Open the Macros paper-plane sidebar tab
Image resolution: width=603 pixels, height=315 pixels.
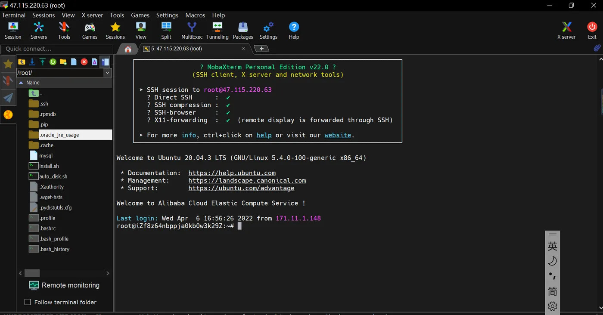8,98
